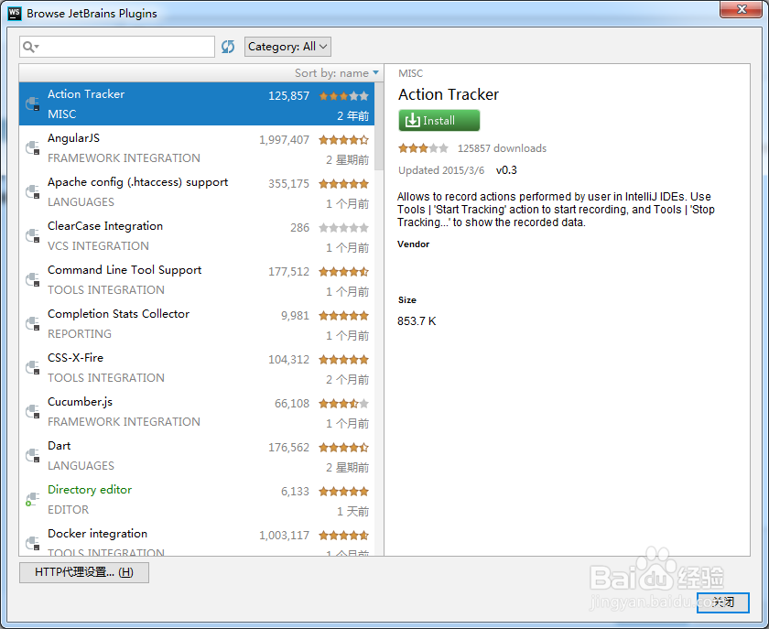Click the search magnifier icon
769x629 pixels.
point(29,47)
